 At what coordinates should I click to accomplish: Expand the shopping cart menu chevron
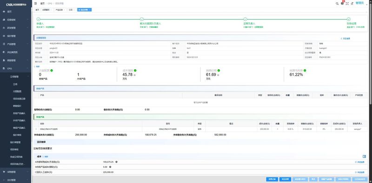tap(27, 172)
